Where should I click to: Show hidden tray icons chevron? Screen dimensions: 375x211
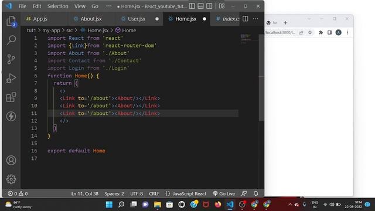(290, 205)
